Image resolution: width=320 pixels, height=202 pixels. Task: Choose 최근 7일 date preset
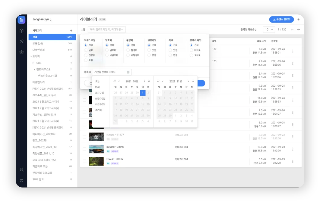(100, 93)
